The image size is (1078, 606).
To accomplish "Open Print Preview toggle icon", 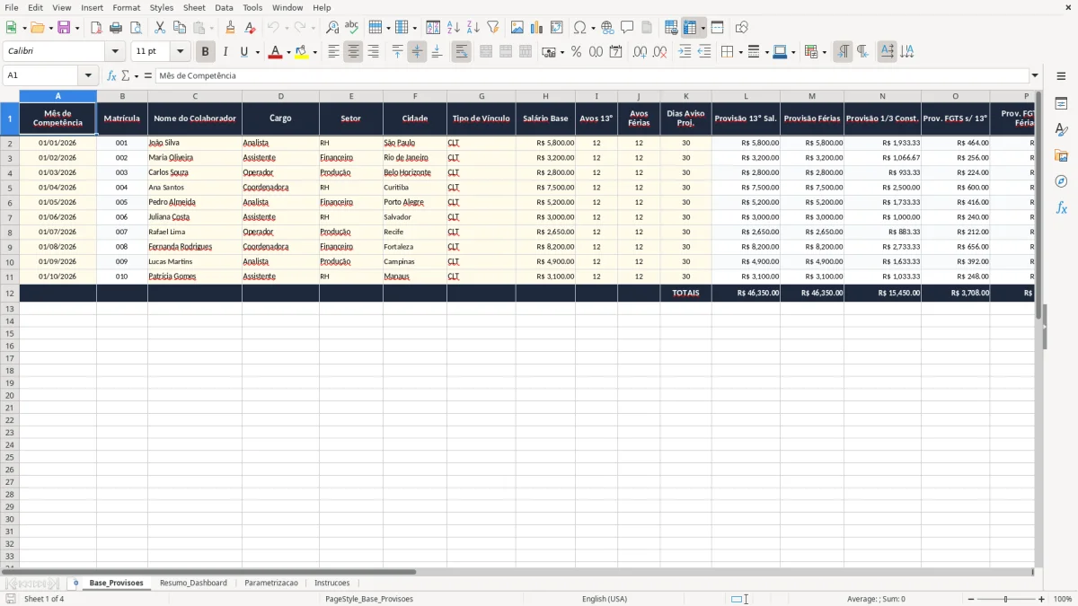I will pyautogui.click(x=136, y=28).
